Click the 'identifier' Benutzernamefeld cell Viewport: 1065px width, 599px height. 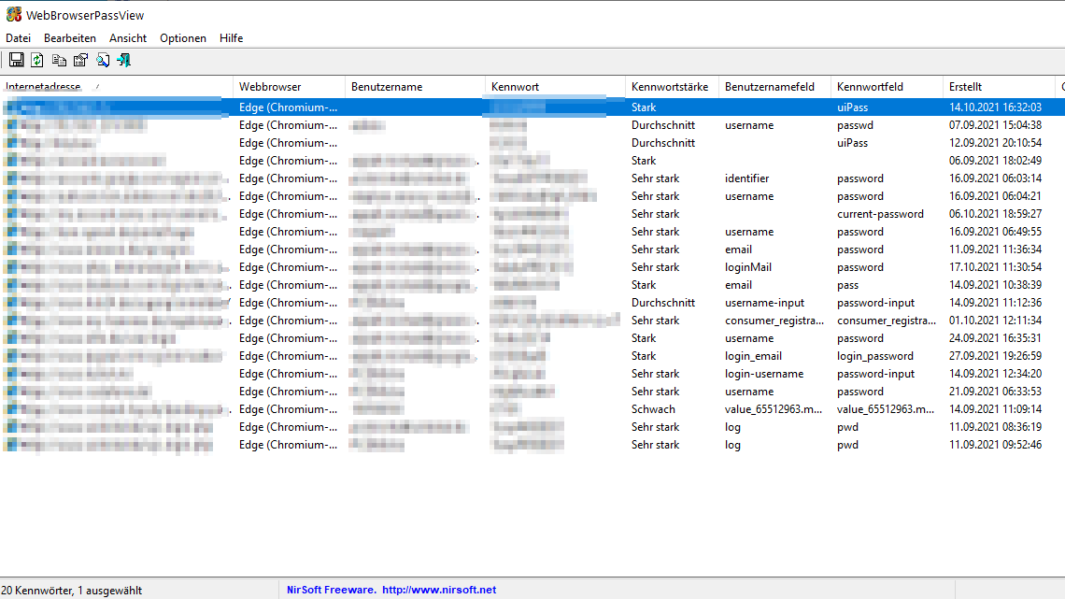click(746, 178)
